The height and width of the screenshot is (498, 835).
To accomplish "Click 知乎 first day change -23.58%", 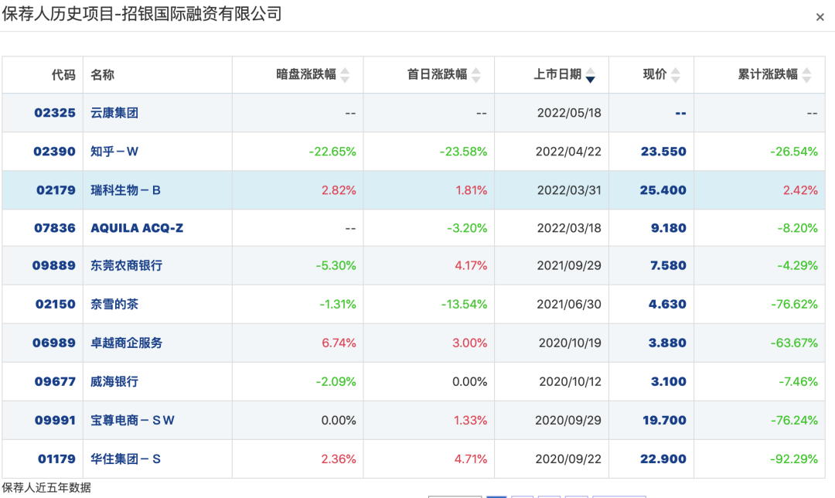I will pos(463,152).
